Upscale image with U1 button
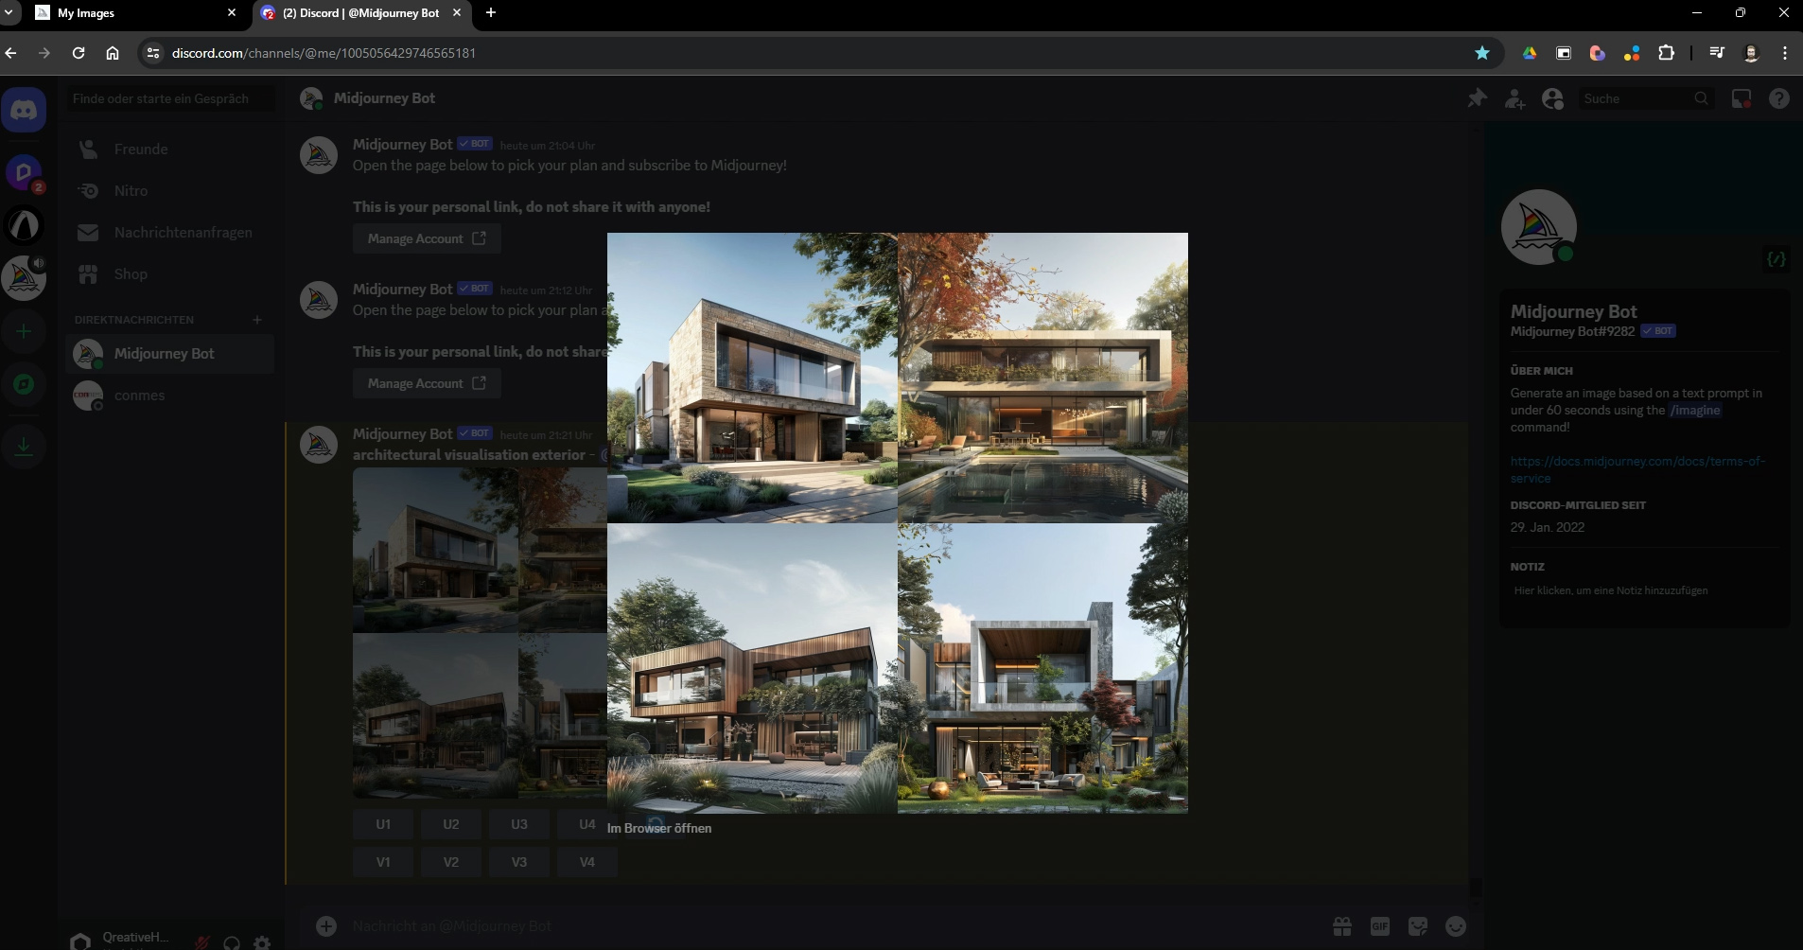Viewport: 1803px width, 950px height. click(x=383, y=824)
